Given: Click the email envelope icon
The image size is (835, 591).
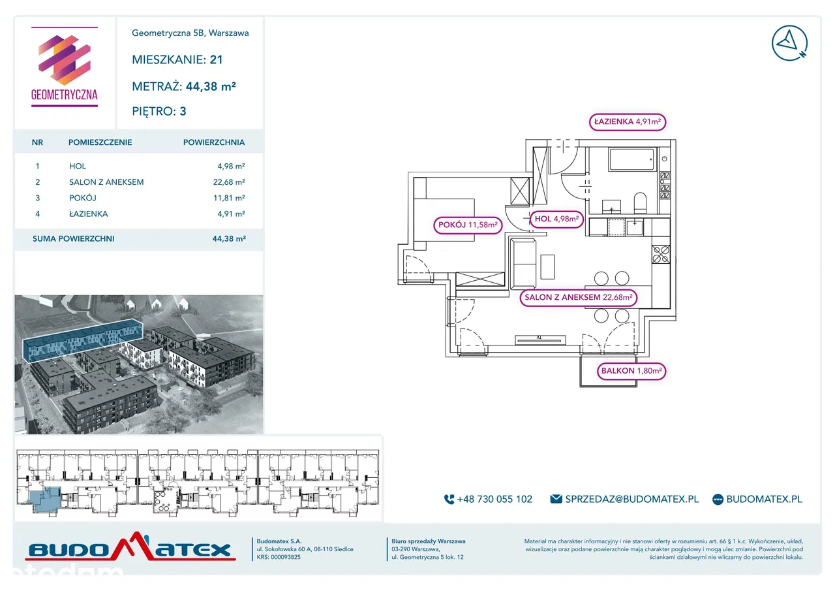Looking at the screenshot, I should pyautogui.click(x=556, y=499).
